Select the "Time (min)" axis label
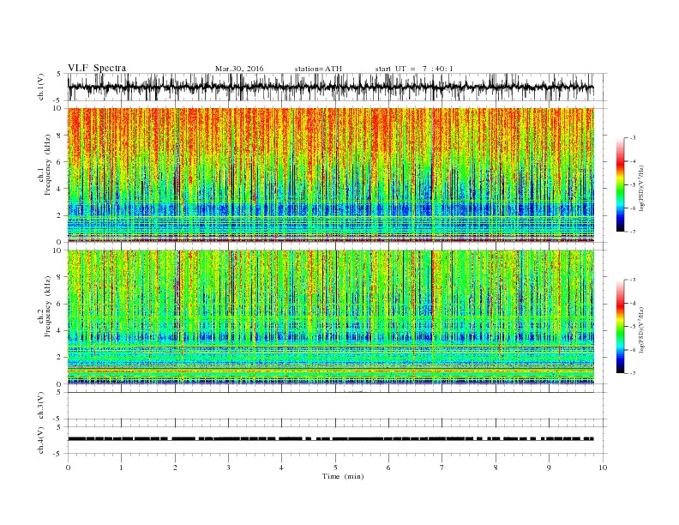 point(343,476)
